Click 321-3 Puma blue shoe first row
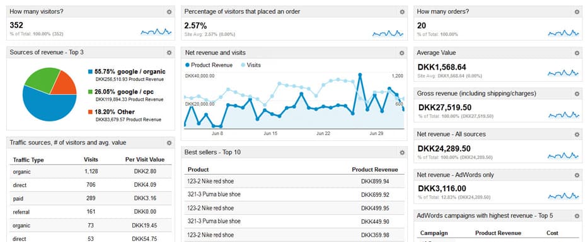The width and height of the screenshot is (588, 242). click(x=294, y=194)
